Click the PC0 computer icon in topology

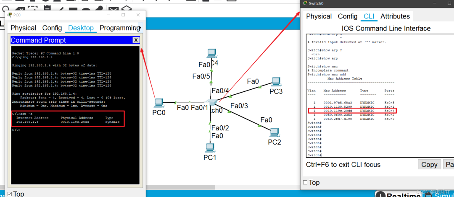pyautogui.click(x=158, y=103)
